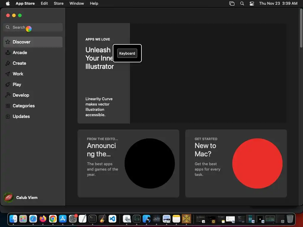The width and height of the screenshot is (303, 227).
Task: Launch Safari from the Dock
Action: coord(33,219)
